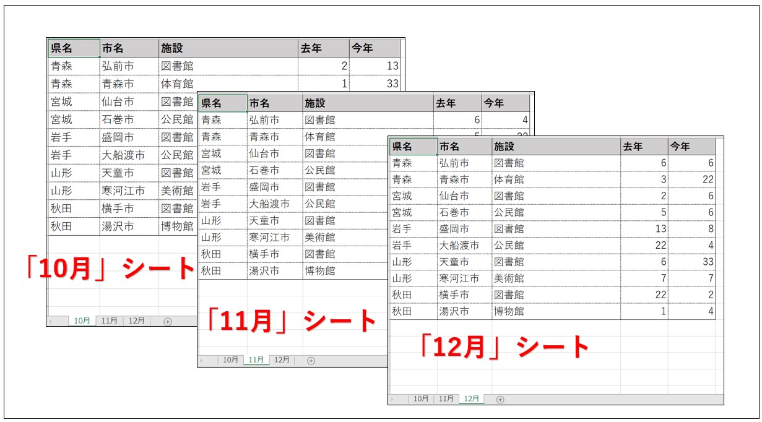Screen dimensions: 762x422
Task: Click the plus icon in the middle 11月 window
Action: pyautogui.click(x=311, y=360)
